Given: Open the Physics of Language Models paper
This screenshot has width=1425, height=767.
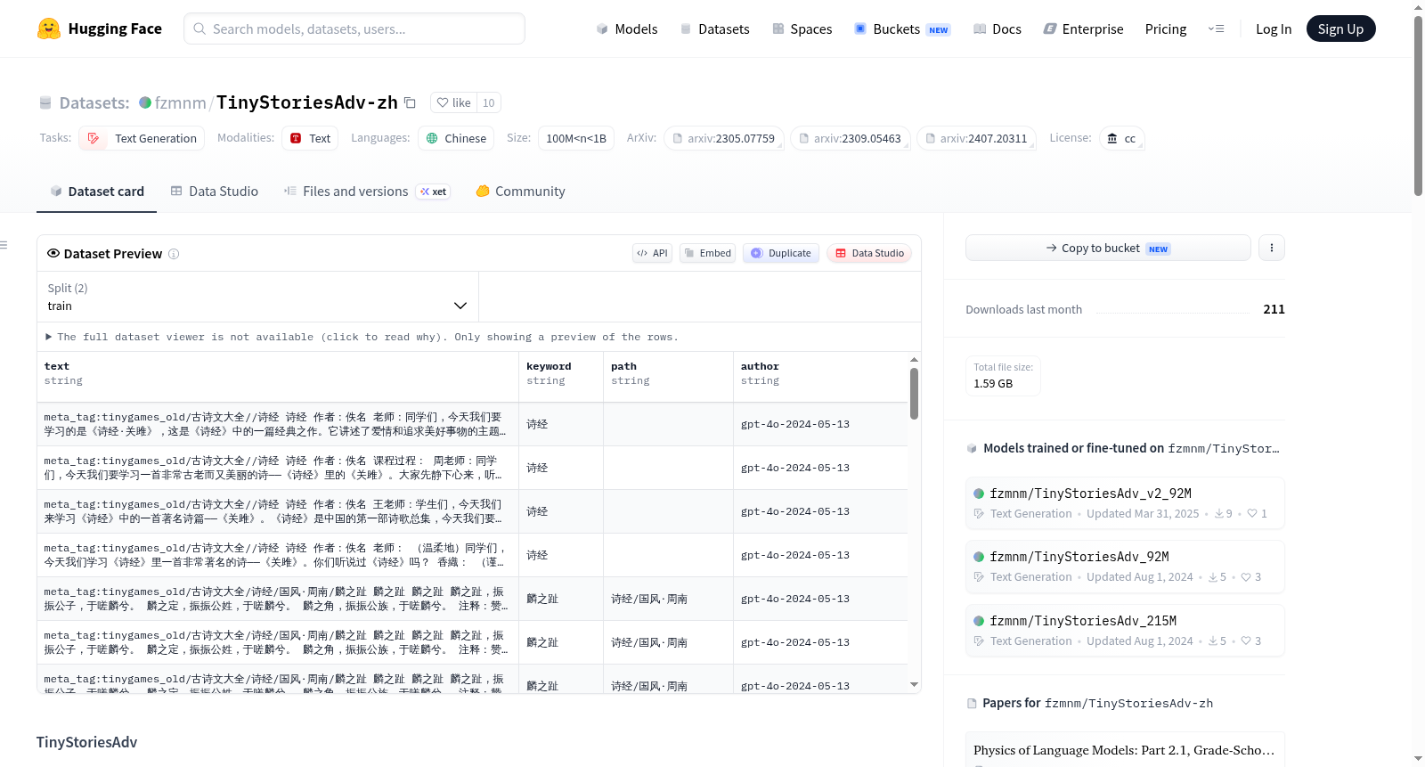Looking at the screenshot, I should click(x=1124, y=750).
